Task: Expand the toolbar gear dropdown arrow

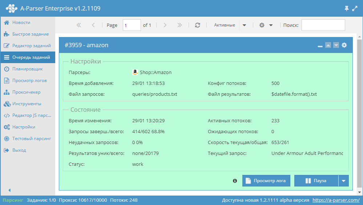Action: (271, 25)
